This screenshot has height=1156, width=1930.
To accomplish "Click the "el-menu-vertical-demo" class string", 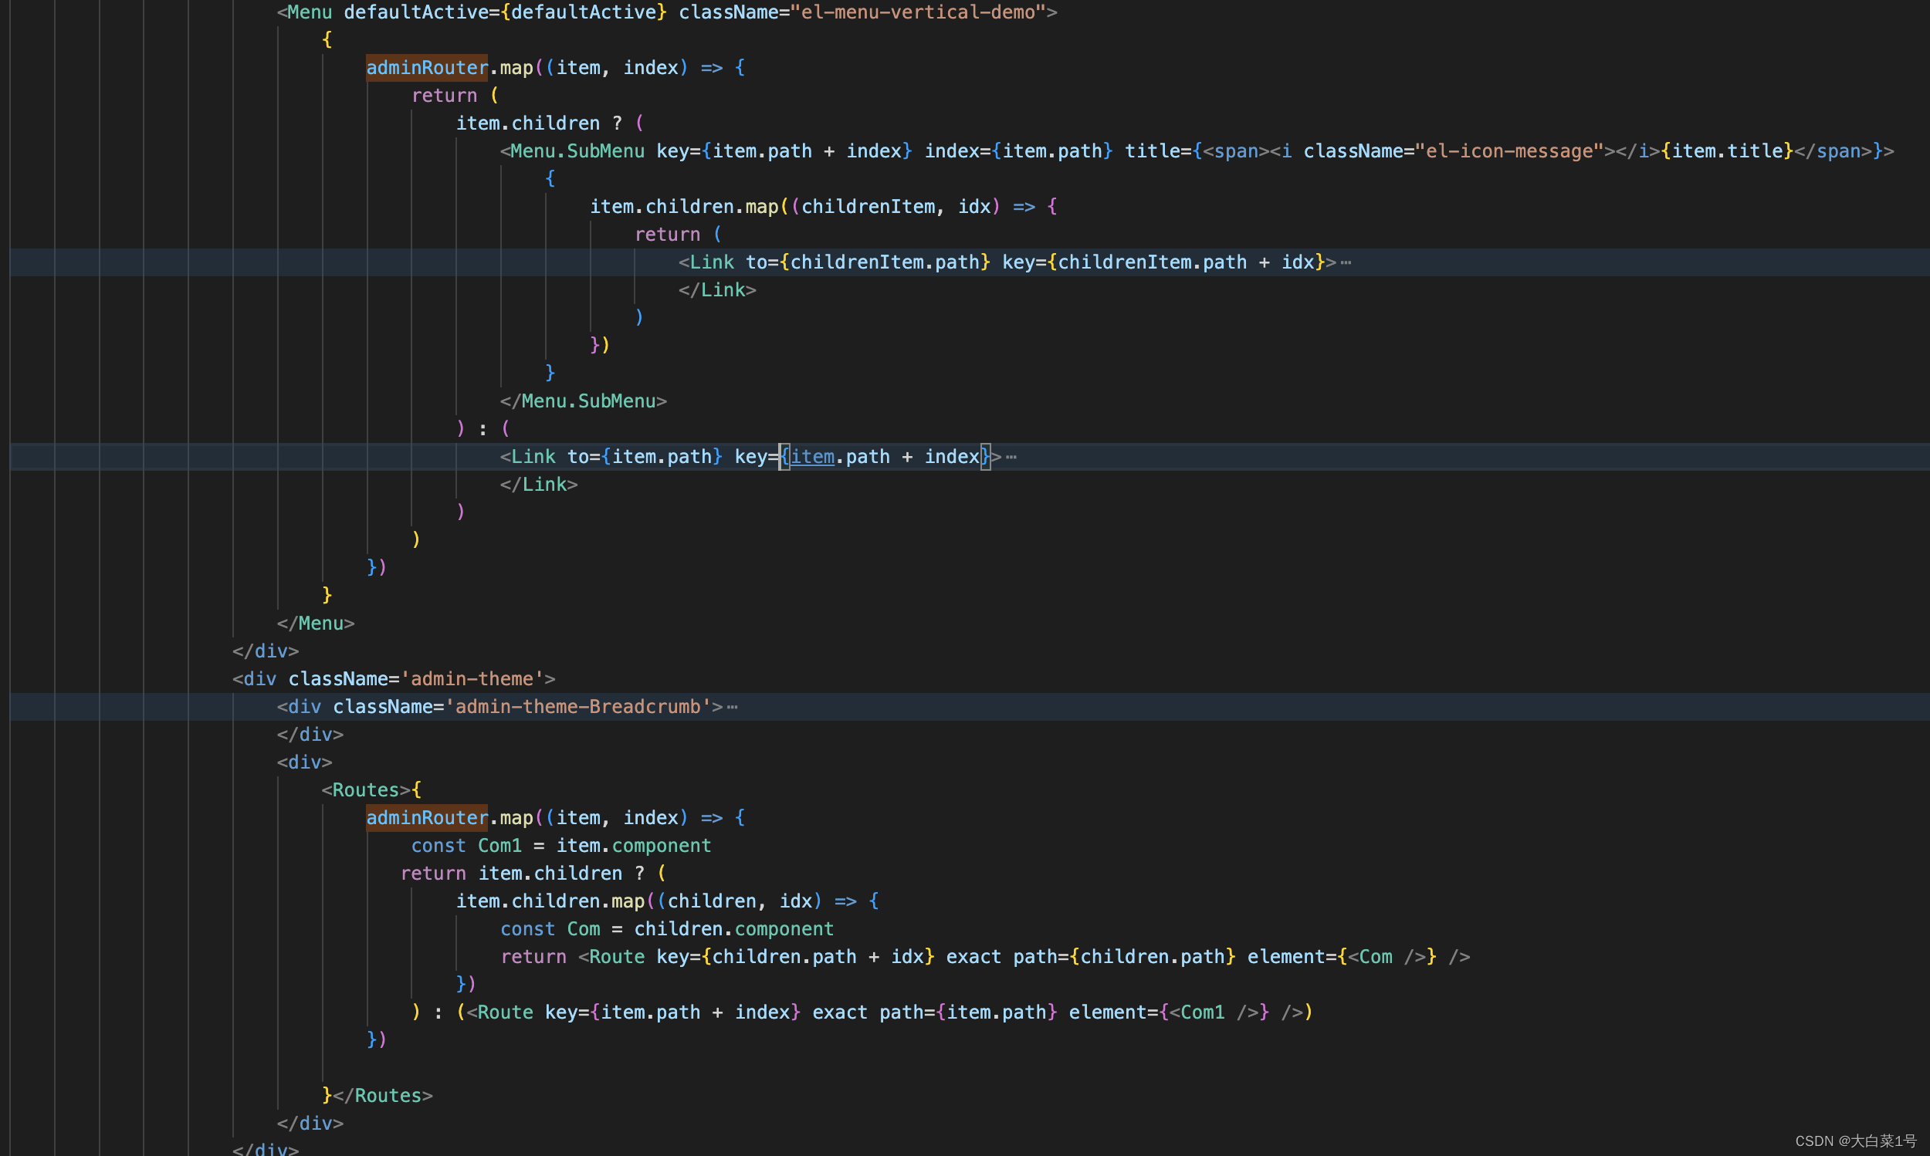I will coord(918,12).
